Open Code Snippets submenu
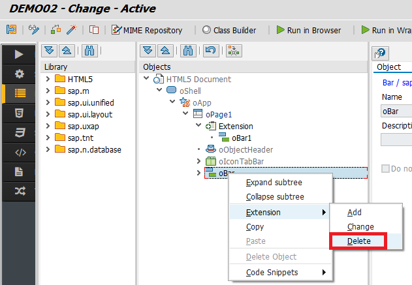This screenshot has height=285, width=412. (x=281, y=273)
